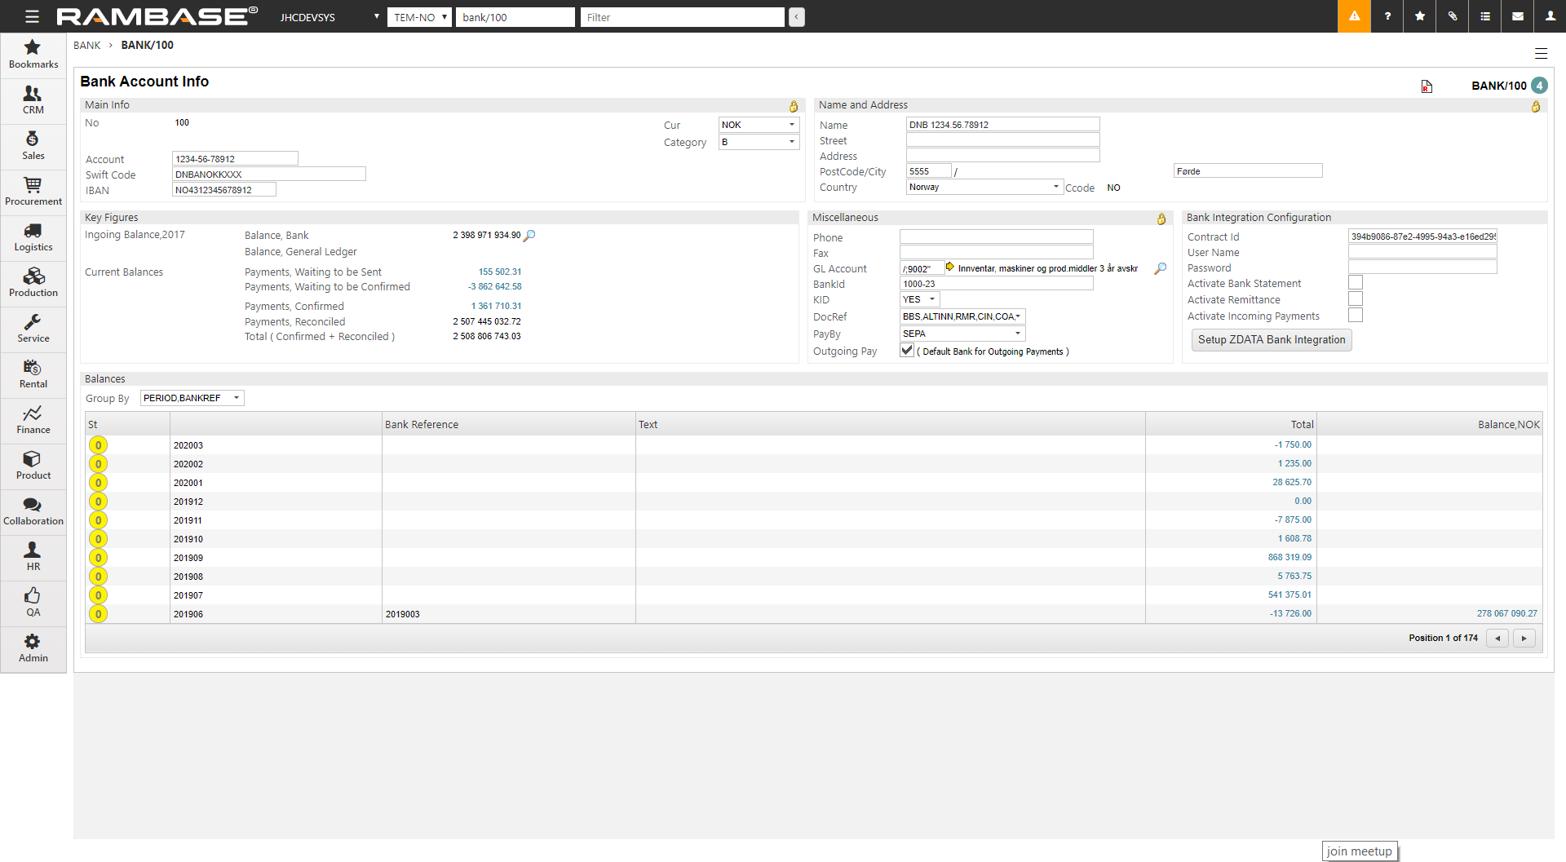Enable the Activate Bank Statement checkbox
Viewport: 1566px width, 862px height.
tap(1356, 283)
